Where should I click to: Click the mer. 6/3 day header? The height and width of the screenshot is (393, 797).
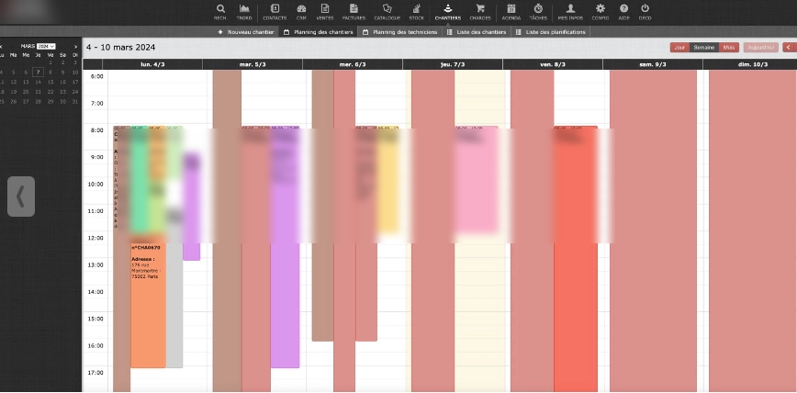pos(353,64)
